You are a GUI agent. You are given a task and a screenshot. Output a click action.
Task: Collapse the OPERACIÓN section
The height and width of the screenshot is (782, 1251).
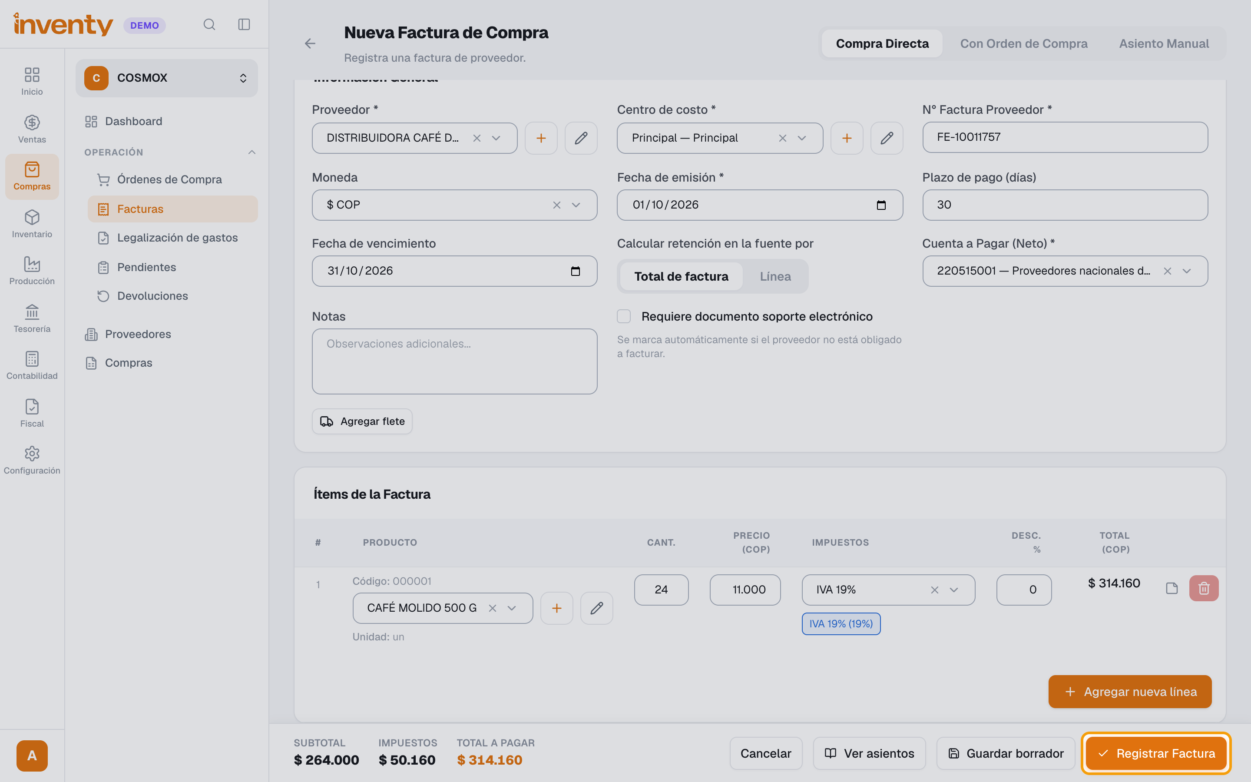click(252, 152)
